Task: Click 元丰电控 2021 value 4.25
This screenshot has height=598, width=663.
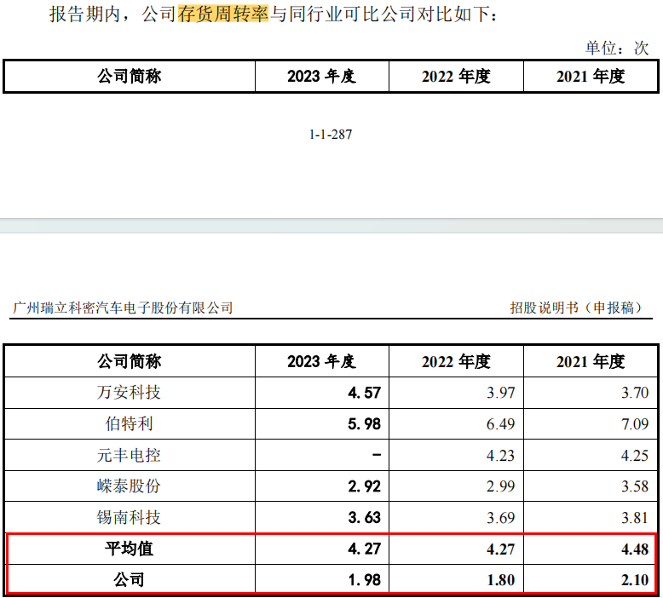Action: (x=635, y=456)
